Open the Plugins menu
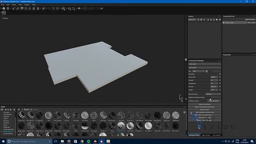The image size is (256, 144). coord(27,5)
